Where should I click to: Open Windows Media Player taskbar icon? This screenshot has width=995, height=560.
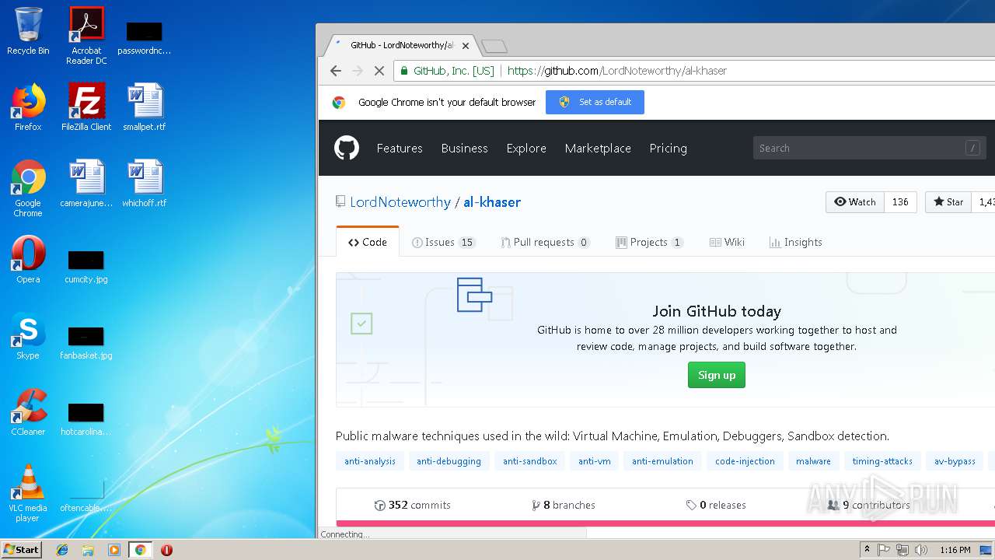(x=114, y=550)
